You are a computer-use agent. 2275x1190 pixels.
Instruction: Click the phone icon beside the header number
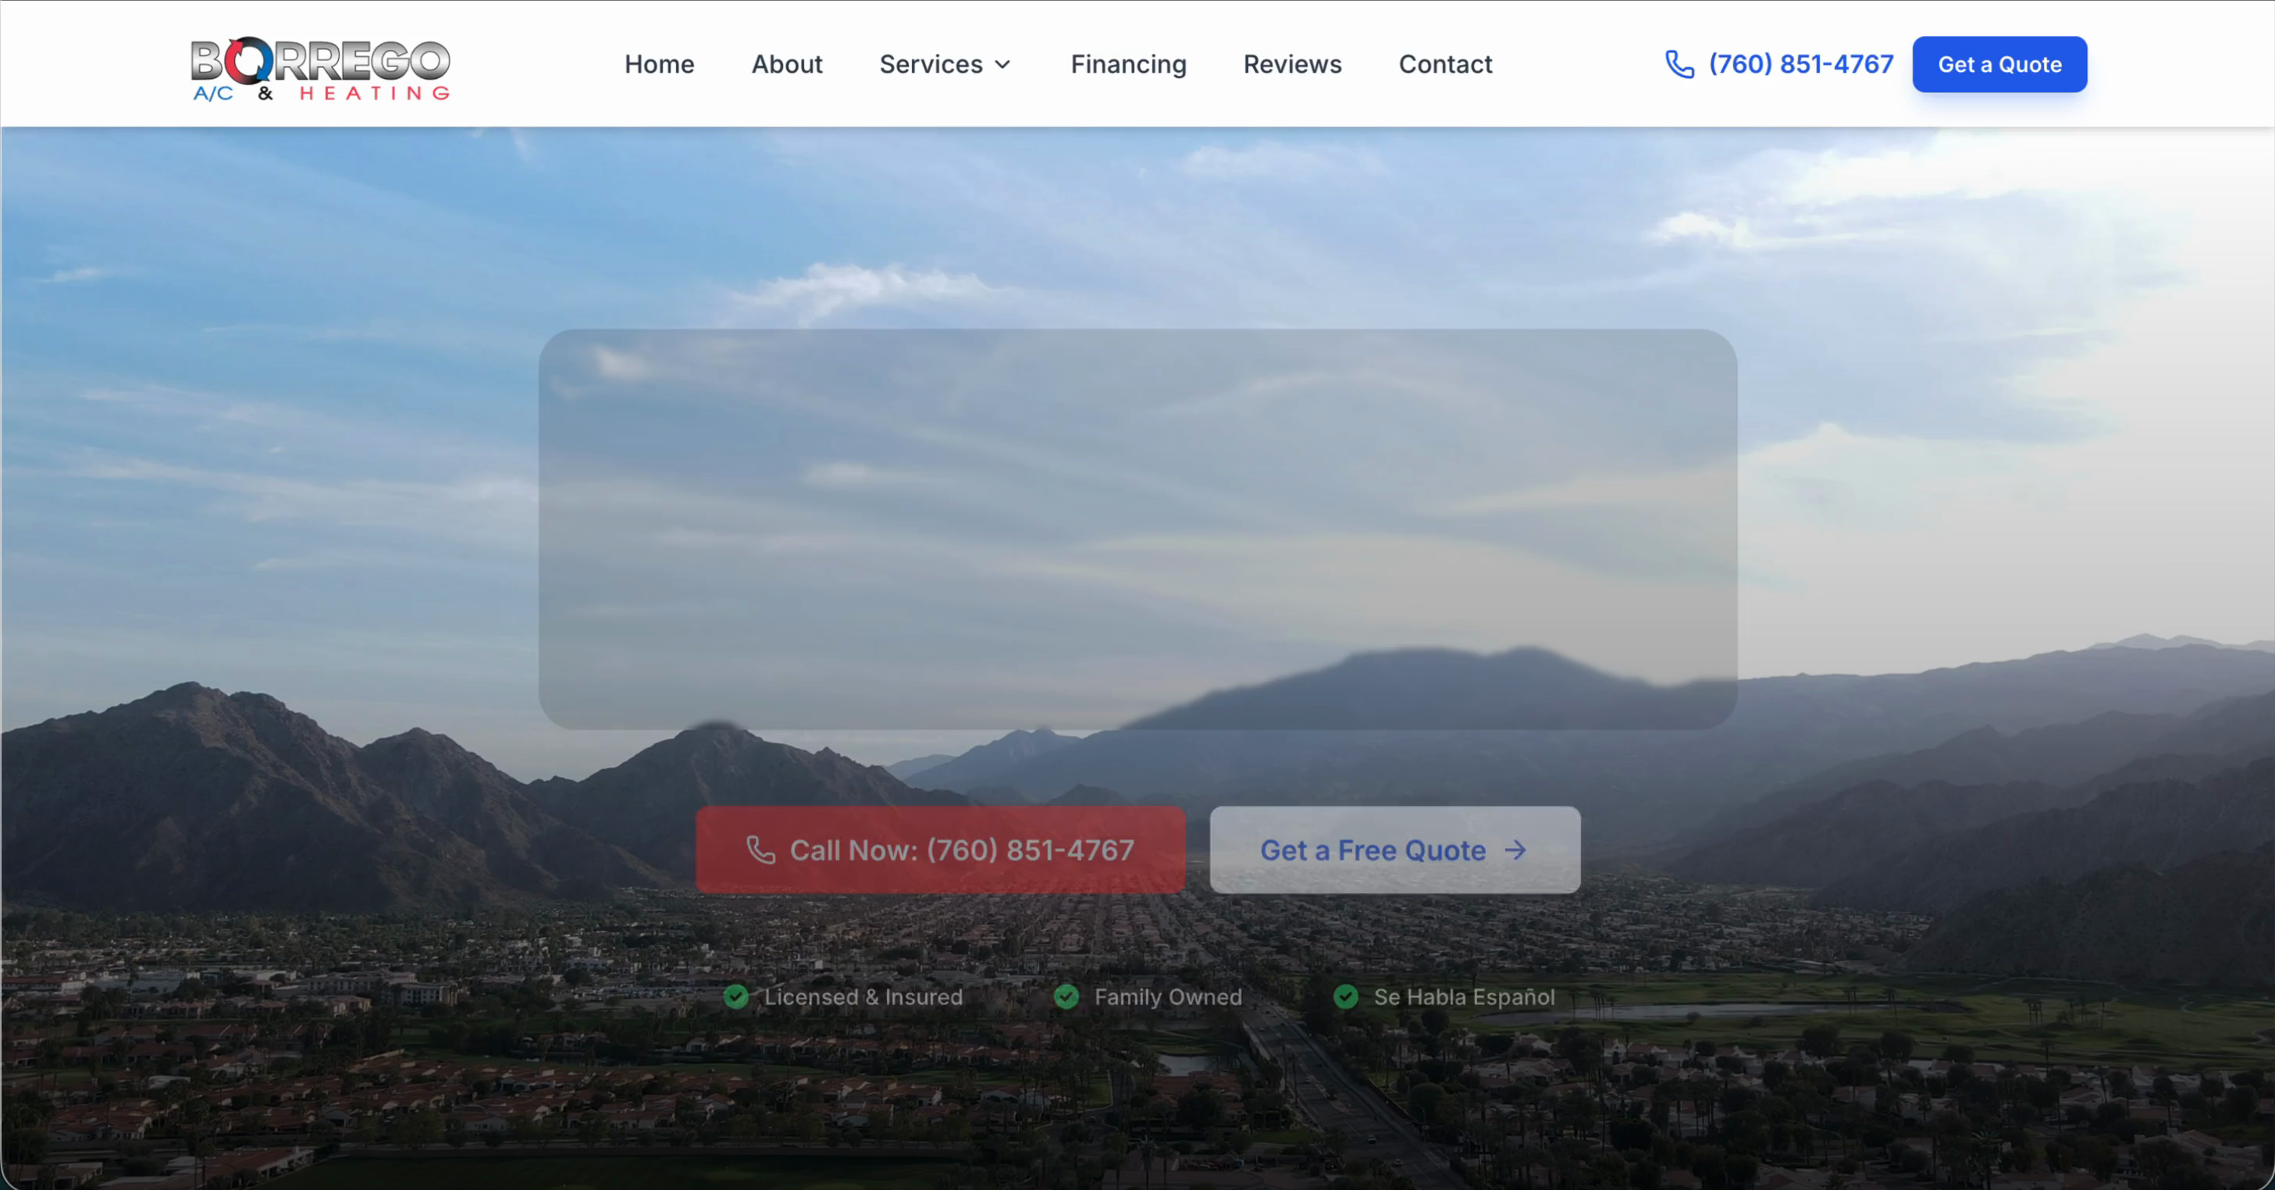[1680, 62]
